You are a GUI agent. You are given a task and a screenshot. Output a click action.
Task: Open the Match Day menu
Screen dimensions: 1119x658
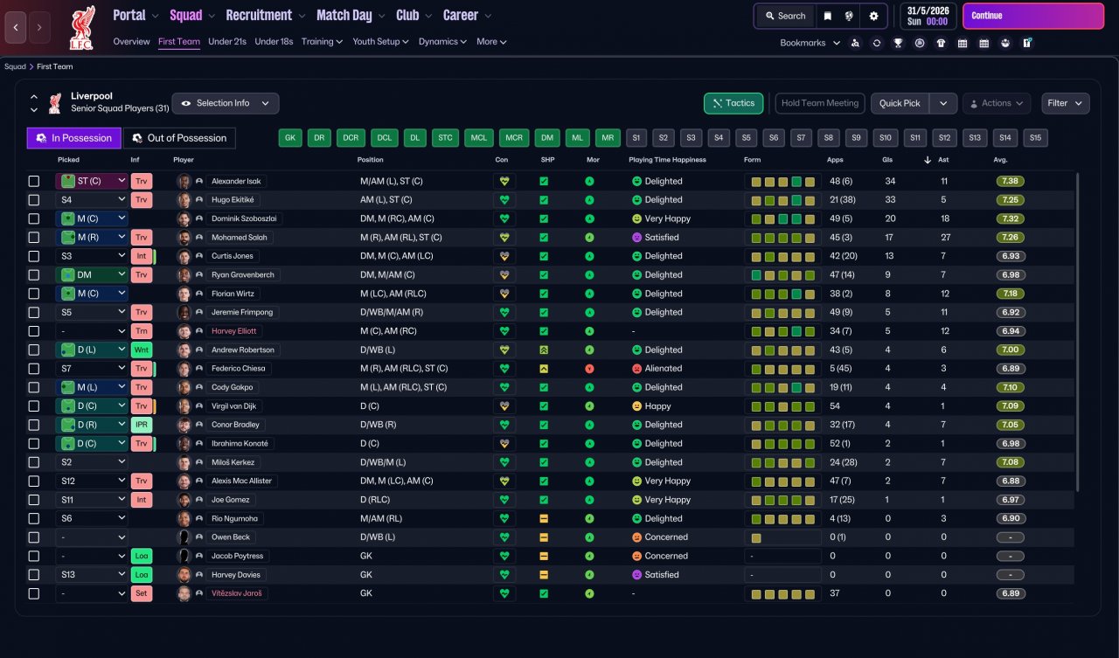coord(350,15)
